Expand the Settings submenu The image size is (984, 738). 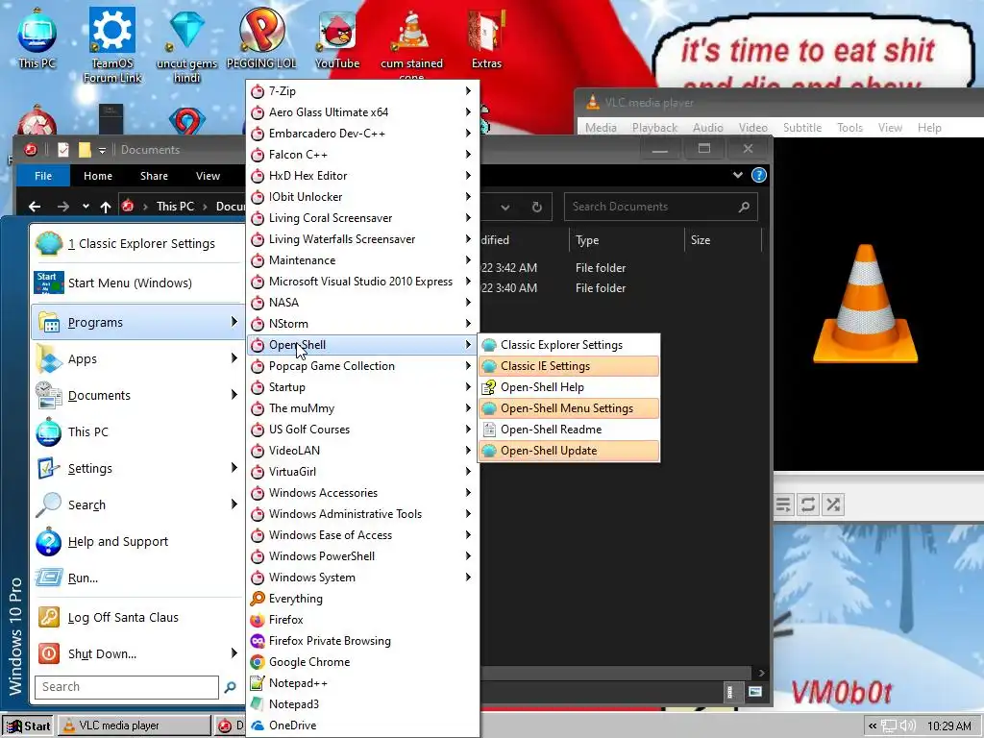(234, 468)
